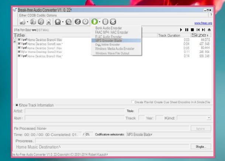Click into the Titolo input field
Viewport: 225px width, 161px height.
click(175, 111)
